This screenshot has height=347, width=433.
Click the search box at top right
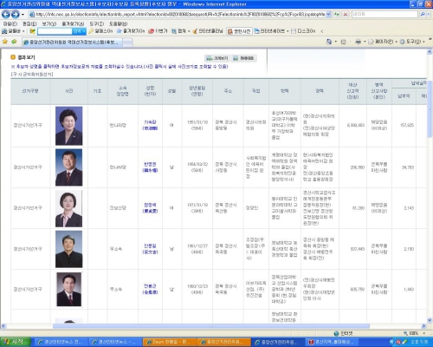point(385,14)
